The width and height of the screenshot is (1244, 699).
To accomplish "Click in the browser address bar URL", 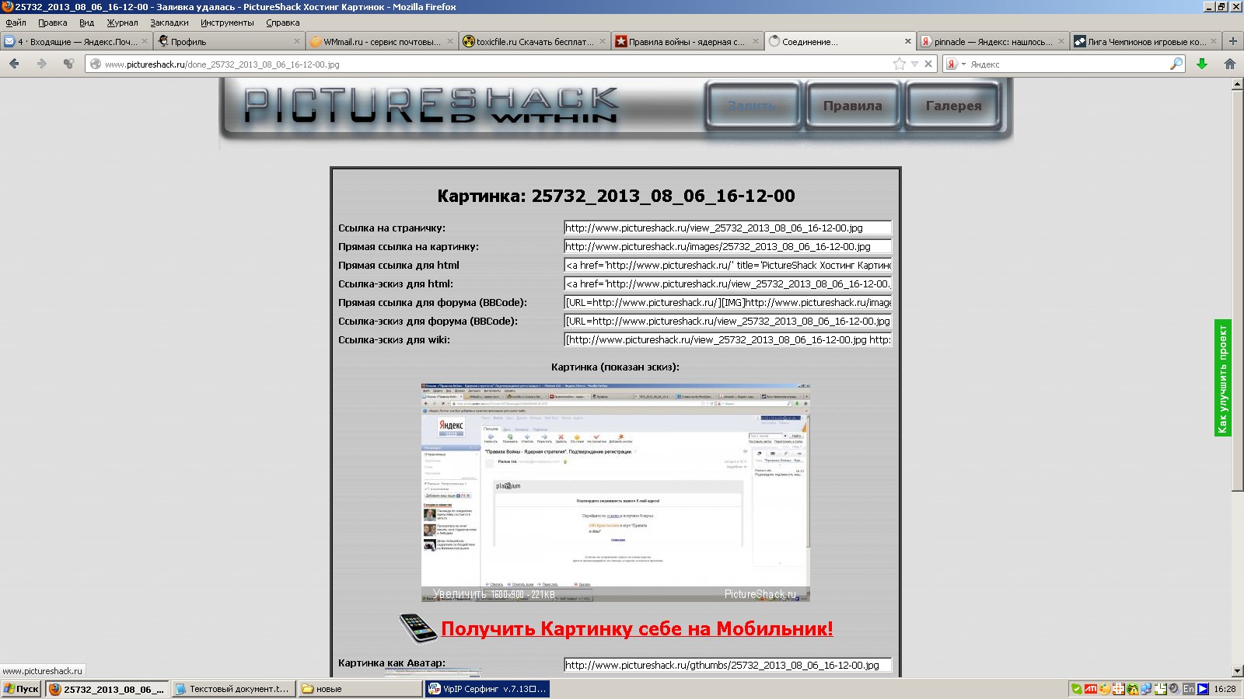I will click(498, 64).
